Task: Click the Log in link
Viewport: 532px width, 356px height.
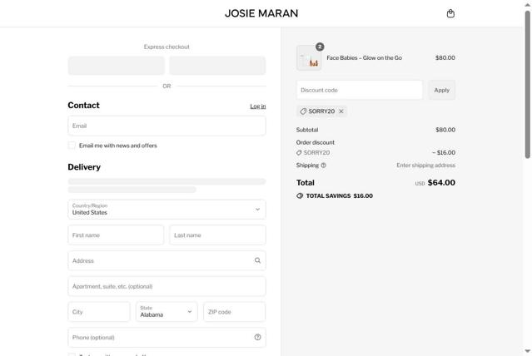Action: pos(258,106)
